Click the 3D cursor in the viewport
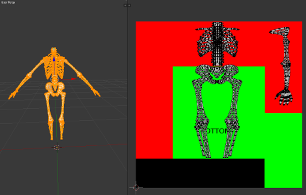 click(57, 148)
